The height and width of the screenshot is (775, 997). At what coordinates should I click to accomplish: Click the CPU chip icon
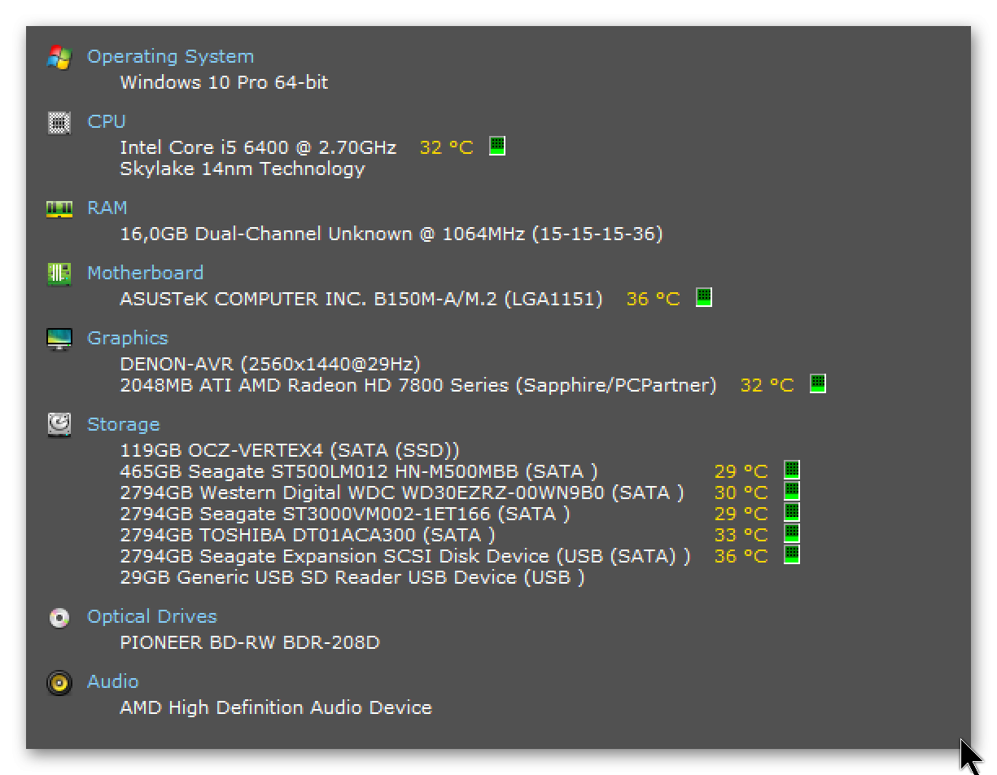point(59,122)
